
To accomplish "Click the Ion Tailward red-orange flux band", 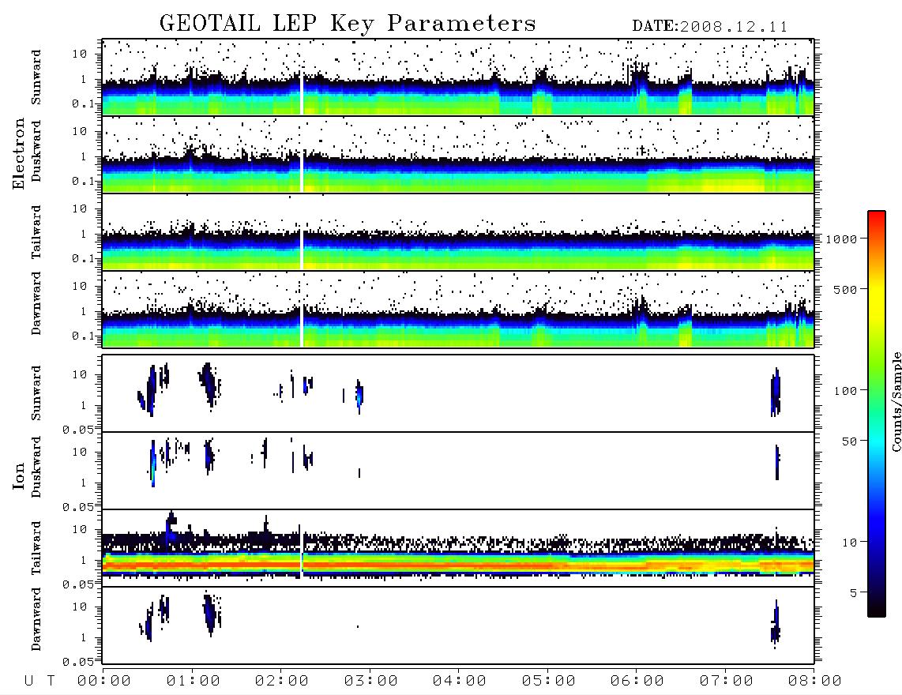I will (x=458, y=566).
